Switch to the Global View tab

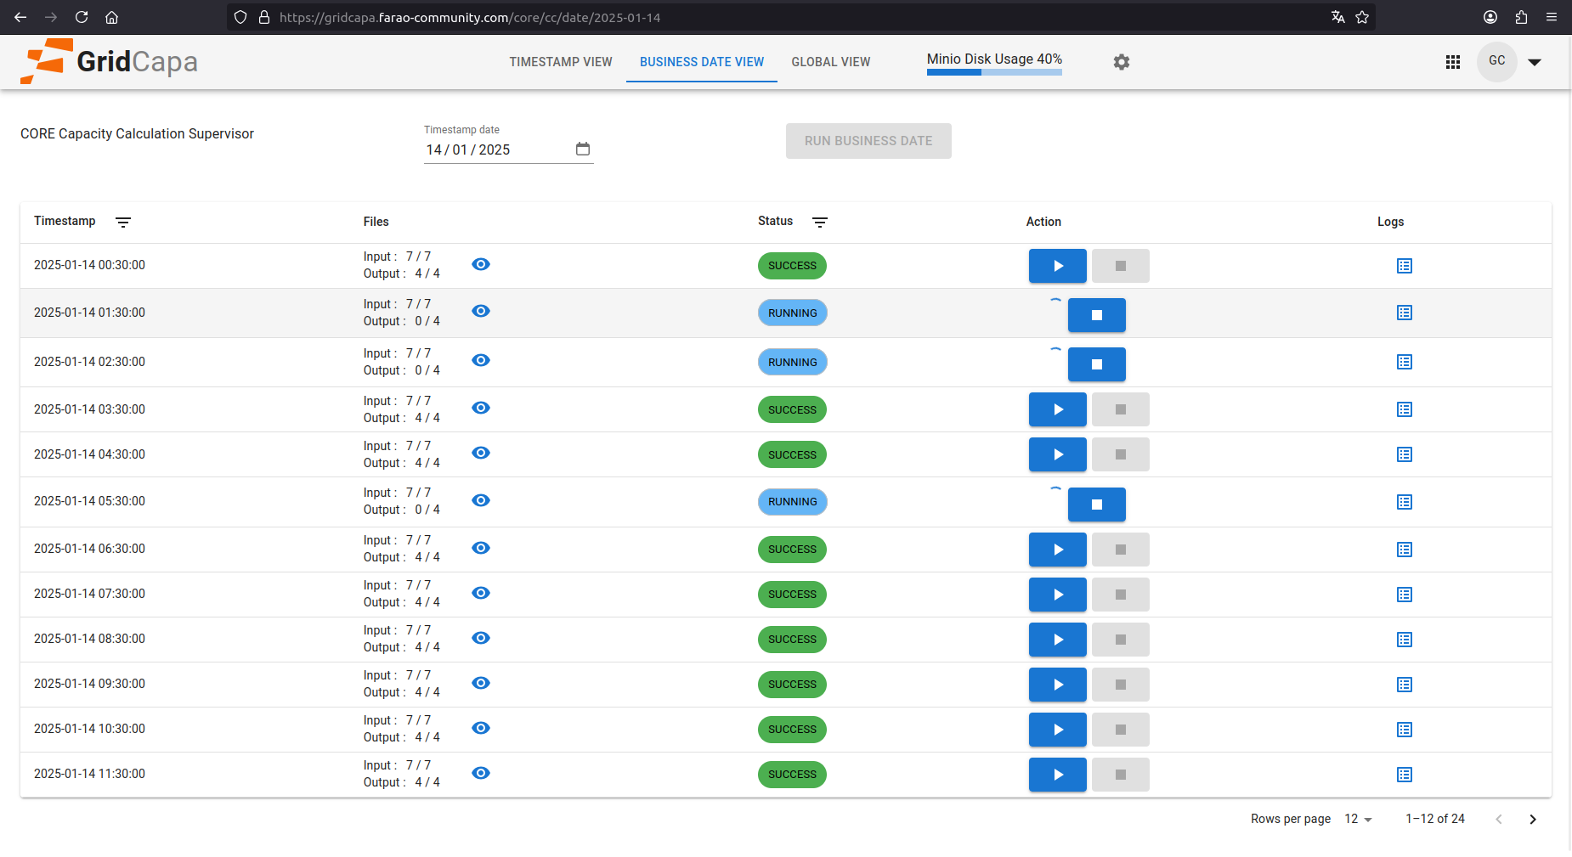830,62
